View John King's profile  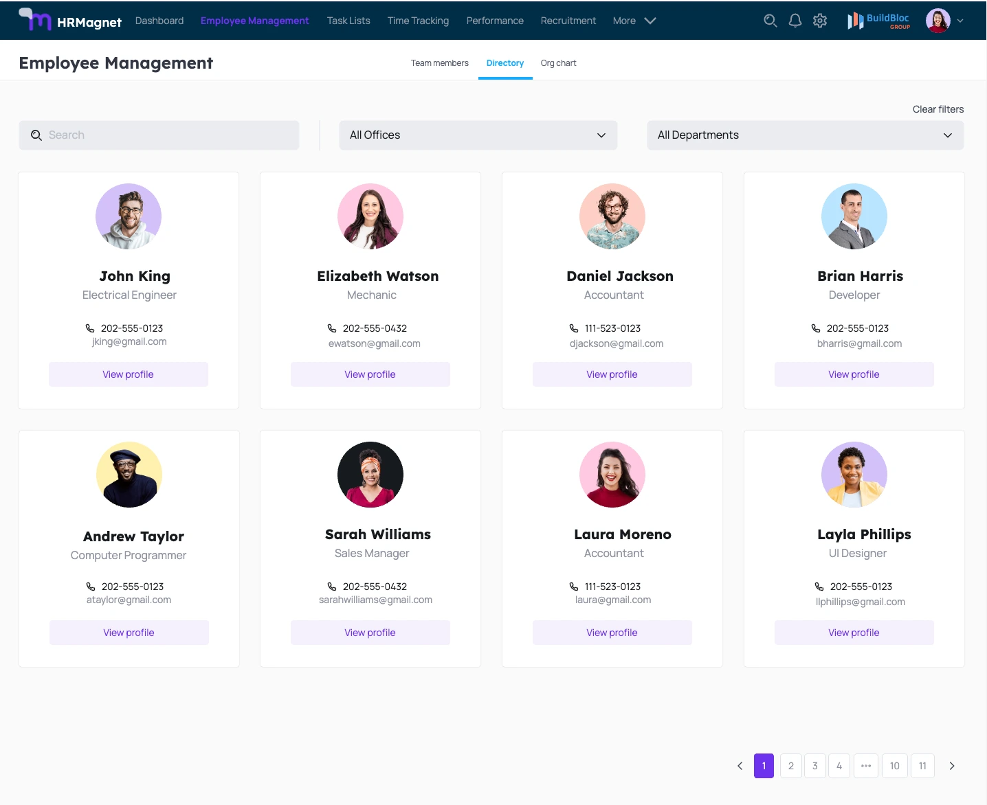[x=129, y=374]
